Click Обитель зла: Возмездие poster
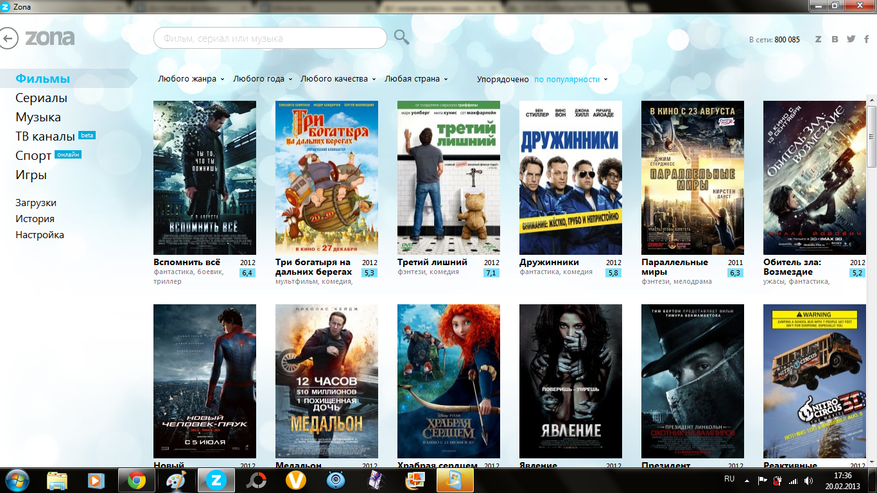This screenshot has height=493, width=877. [815, 178]
